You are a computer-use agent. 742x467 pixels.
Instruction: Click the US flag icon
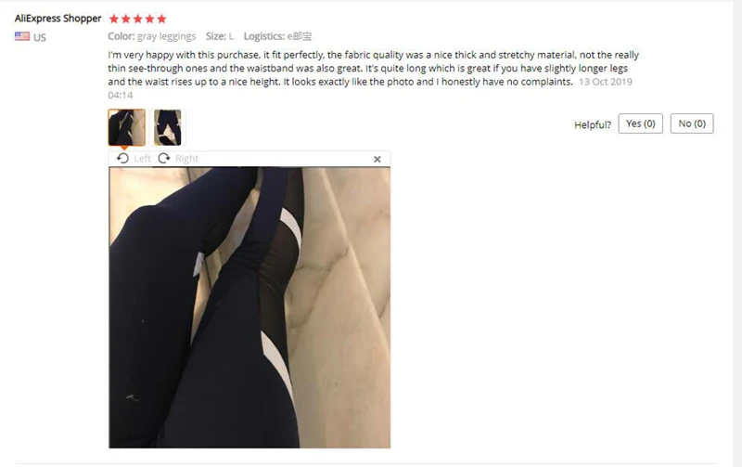point(22,36)
